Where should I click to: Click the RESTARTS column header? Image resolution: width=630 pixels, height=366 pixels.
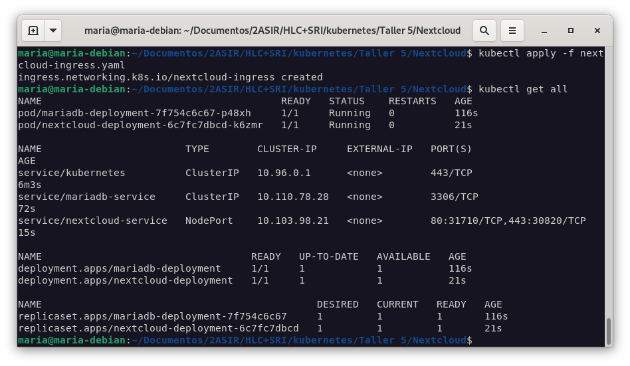413,101
